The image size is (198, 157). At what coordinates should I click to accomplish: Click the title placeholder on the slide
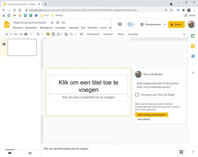(x=88, y=85)
